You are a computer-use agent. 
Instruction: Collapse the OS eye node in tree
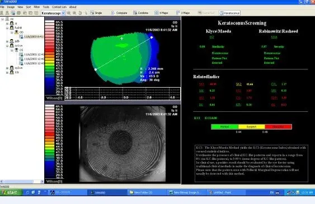[12, 50]
